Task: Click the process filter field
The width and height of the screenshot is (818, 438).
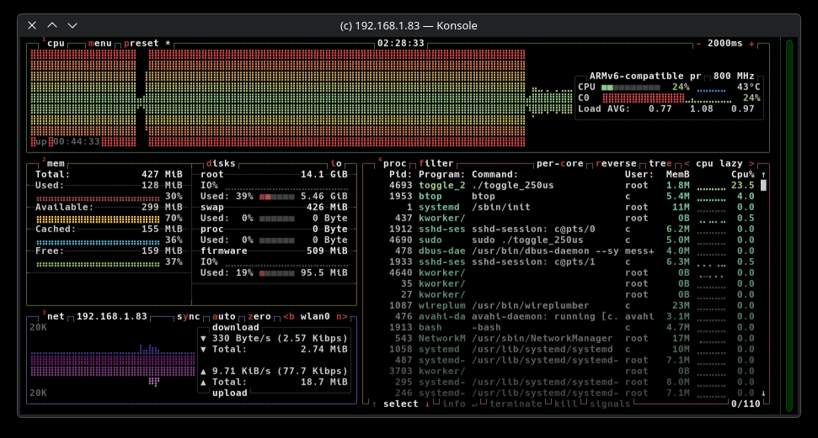Action: [436, 164]
